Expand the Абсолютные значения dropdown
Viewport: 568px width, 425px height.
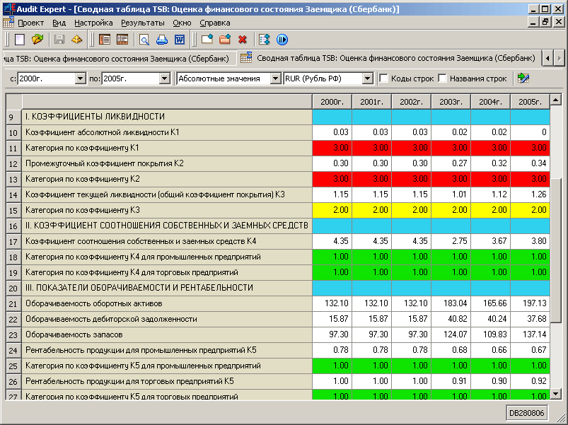(275, 78)
